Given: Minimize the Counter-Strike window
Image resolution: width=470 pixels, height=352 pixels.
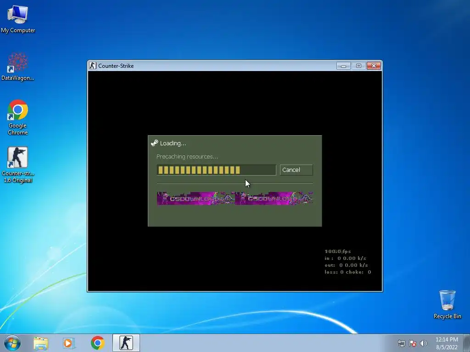Looking at the screenshot, I should [x=343, y=66].
